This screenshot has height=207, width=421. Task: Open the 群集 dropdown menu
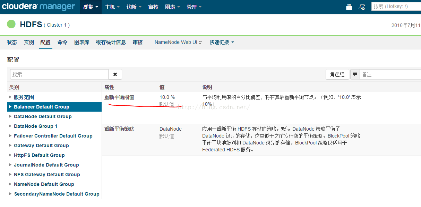coord(91,7)
